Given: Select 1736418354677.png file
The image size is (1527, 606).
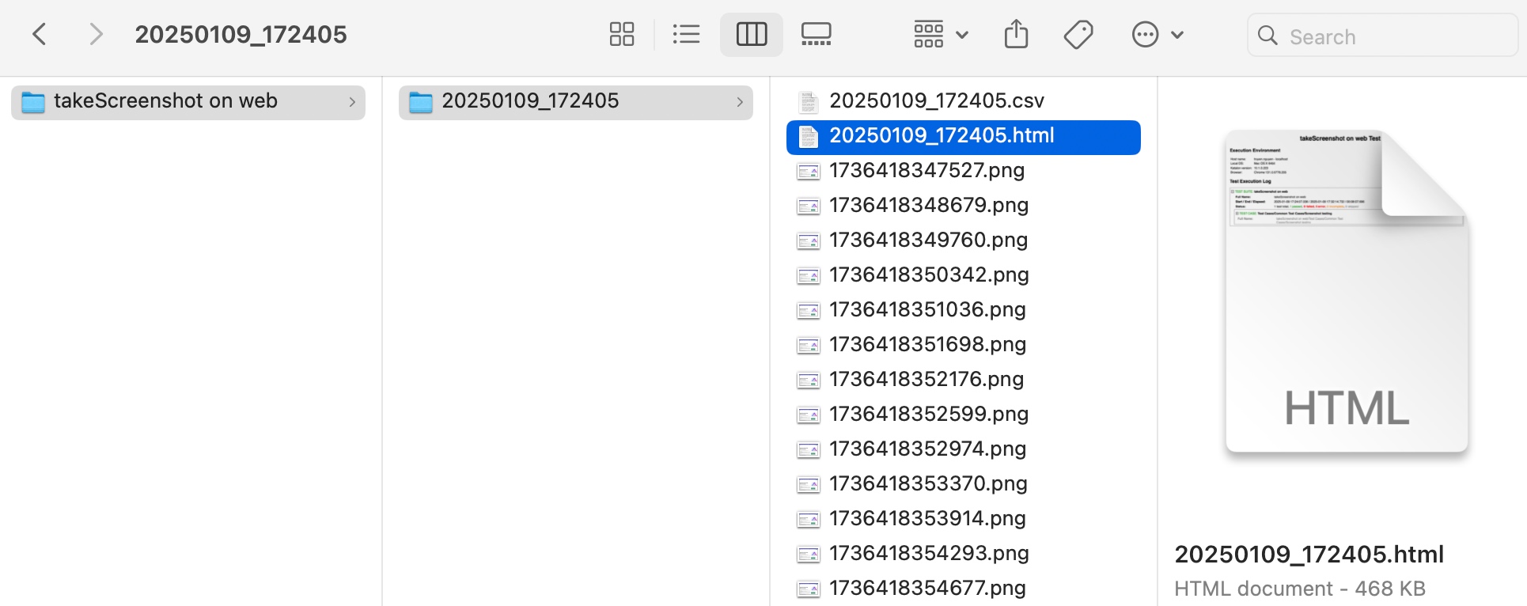Looking at the screenshot, I should click(964, 589).
